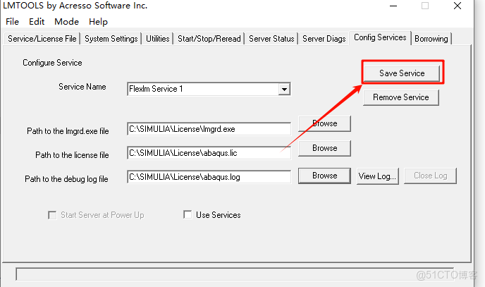Click the empty status bar field at bottom
This screenshot has height=287, width=485.
pyautogui.click(x=235, y=274)
